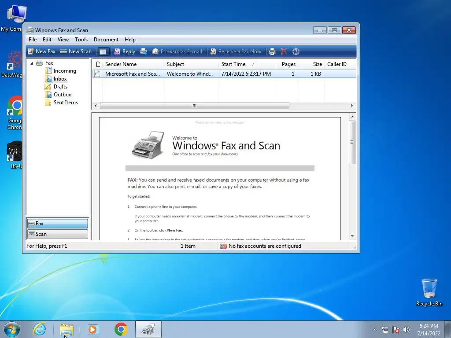Image resolution: width=451 pixels, height=338 pixels.
Task: Switch to the Fax view button
Action: click(x=58, y=223)
